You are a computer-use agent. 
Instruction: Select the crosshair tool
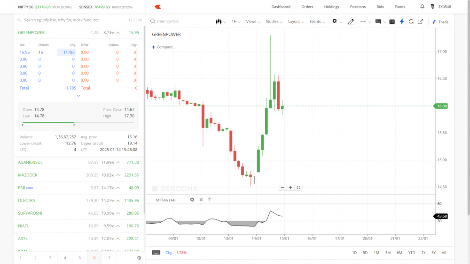363,22
